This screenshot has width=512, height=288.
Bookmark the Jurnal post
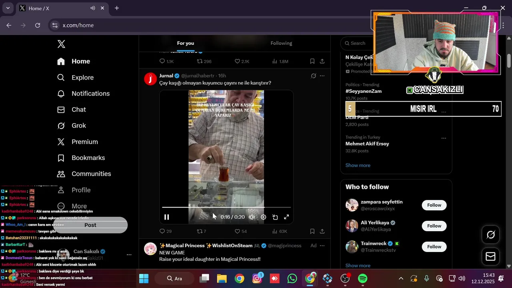312,231
